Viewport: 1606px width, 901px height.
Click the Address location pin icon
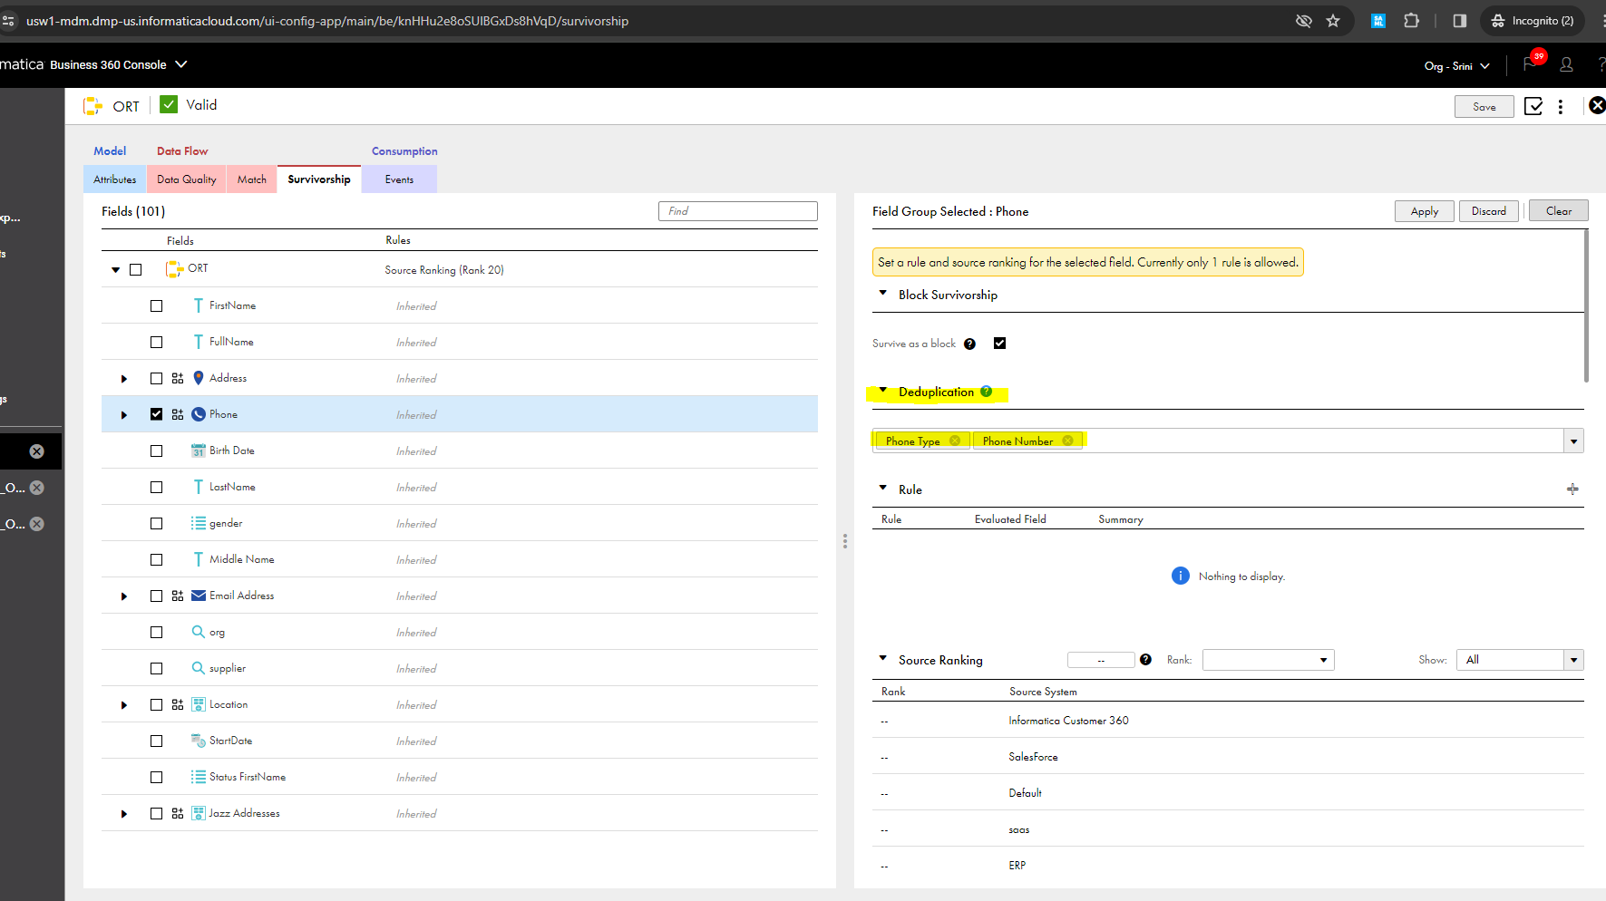(199, 378)
